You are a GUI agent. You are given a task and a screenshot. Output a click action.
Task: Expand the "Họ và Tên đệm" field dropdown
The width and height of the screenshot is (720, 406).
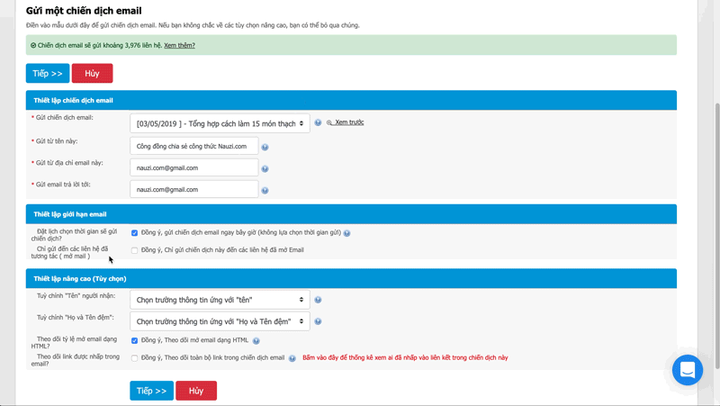220,321
